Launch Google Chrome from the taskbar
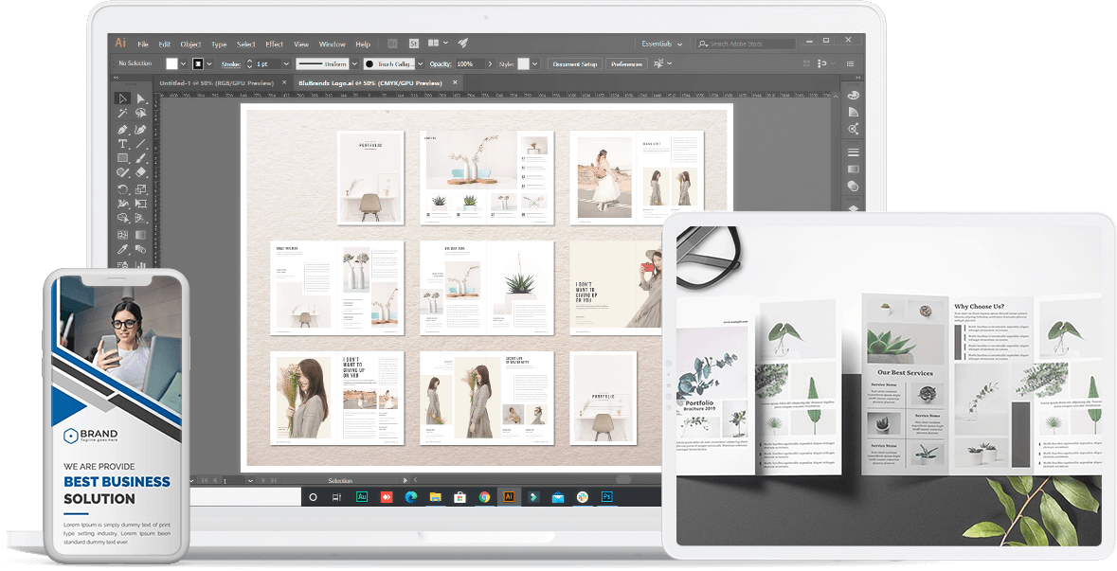 (x=484, y=496)
